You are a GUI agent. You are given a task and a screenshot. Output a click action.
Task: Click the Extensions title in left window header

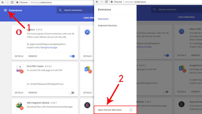[15, 10]
